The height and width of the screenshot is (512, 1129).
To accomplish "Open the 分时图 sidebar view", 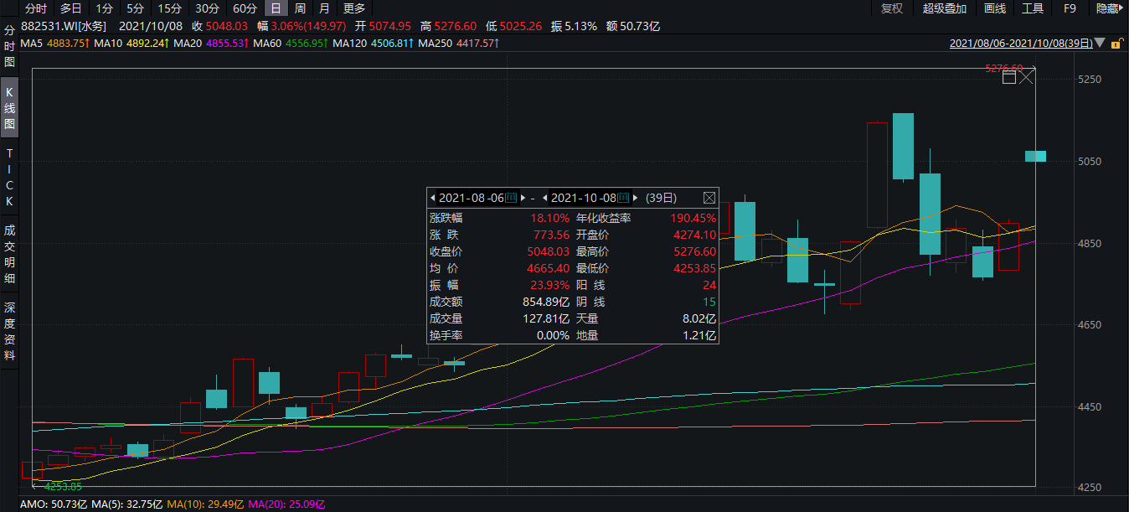I will (9, 46).
